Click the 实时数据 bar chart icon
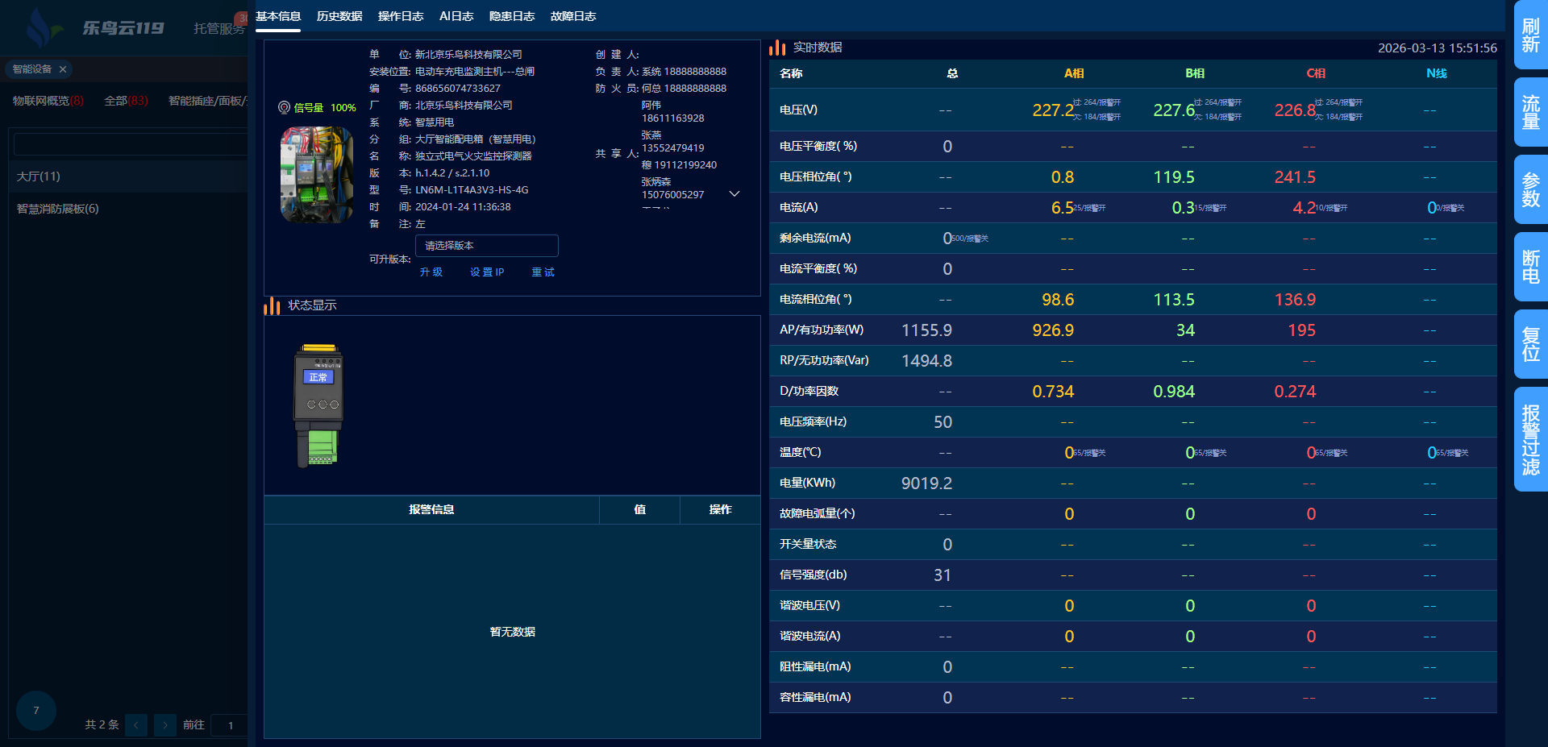Image resolution: width=1548 pixels, height=747 pixels. (777, 48)
